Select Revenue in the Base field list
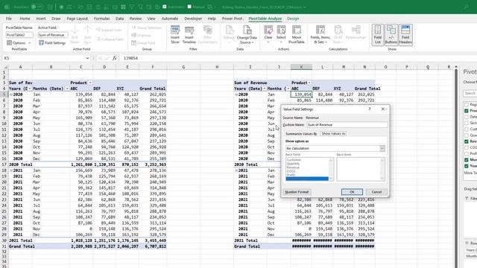Viewport: 477px width, 268px height. (293, 167)
